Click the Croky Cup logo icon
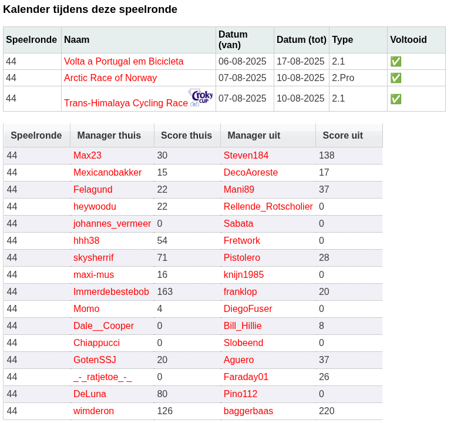 (201, 98)
